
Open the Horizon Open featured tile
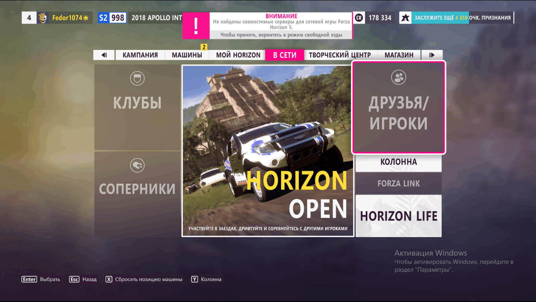point(267,151)
